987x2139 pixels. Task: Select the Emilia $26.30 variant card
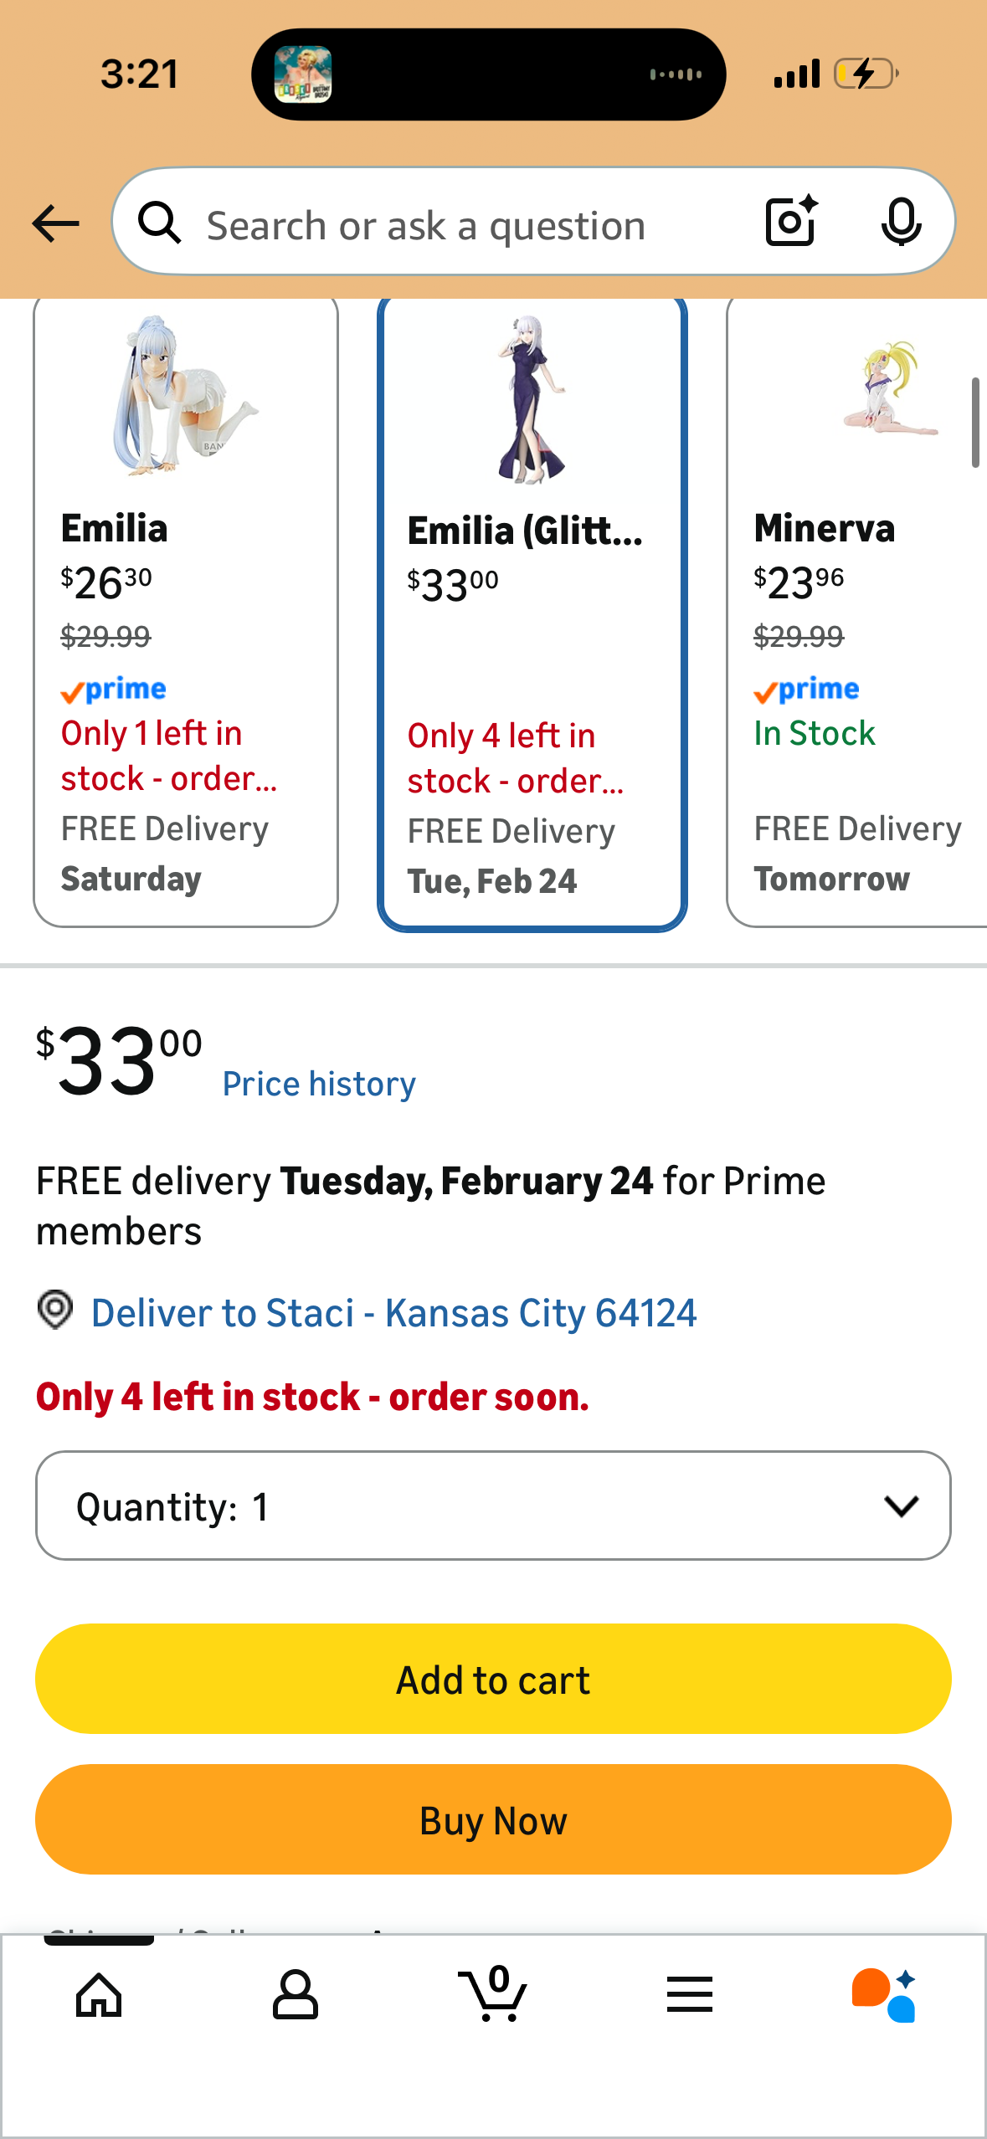(186, 611)
